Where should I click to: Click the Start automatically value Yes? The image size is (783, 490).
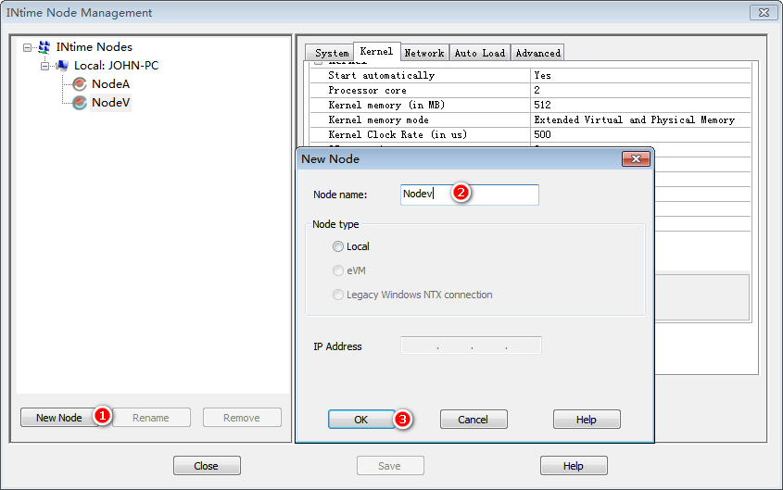point(542,75)
